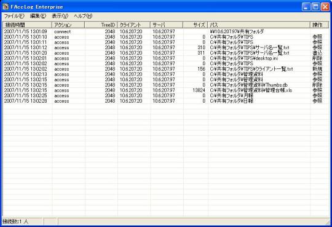Open the ファイル(F) menu

pos(14,16)
